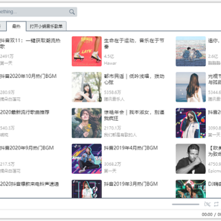Click the 2170.1万 play count
Screen dimensions: 221x221
click(x=112, y=128)
